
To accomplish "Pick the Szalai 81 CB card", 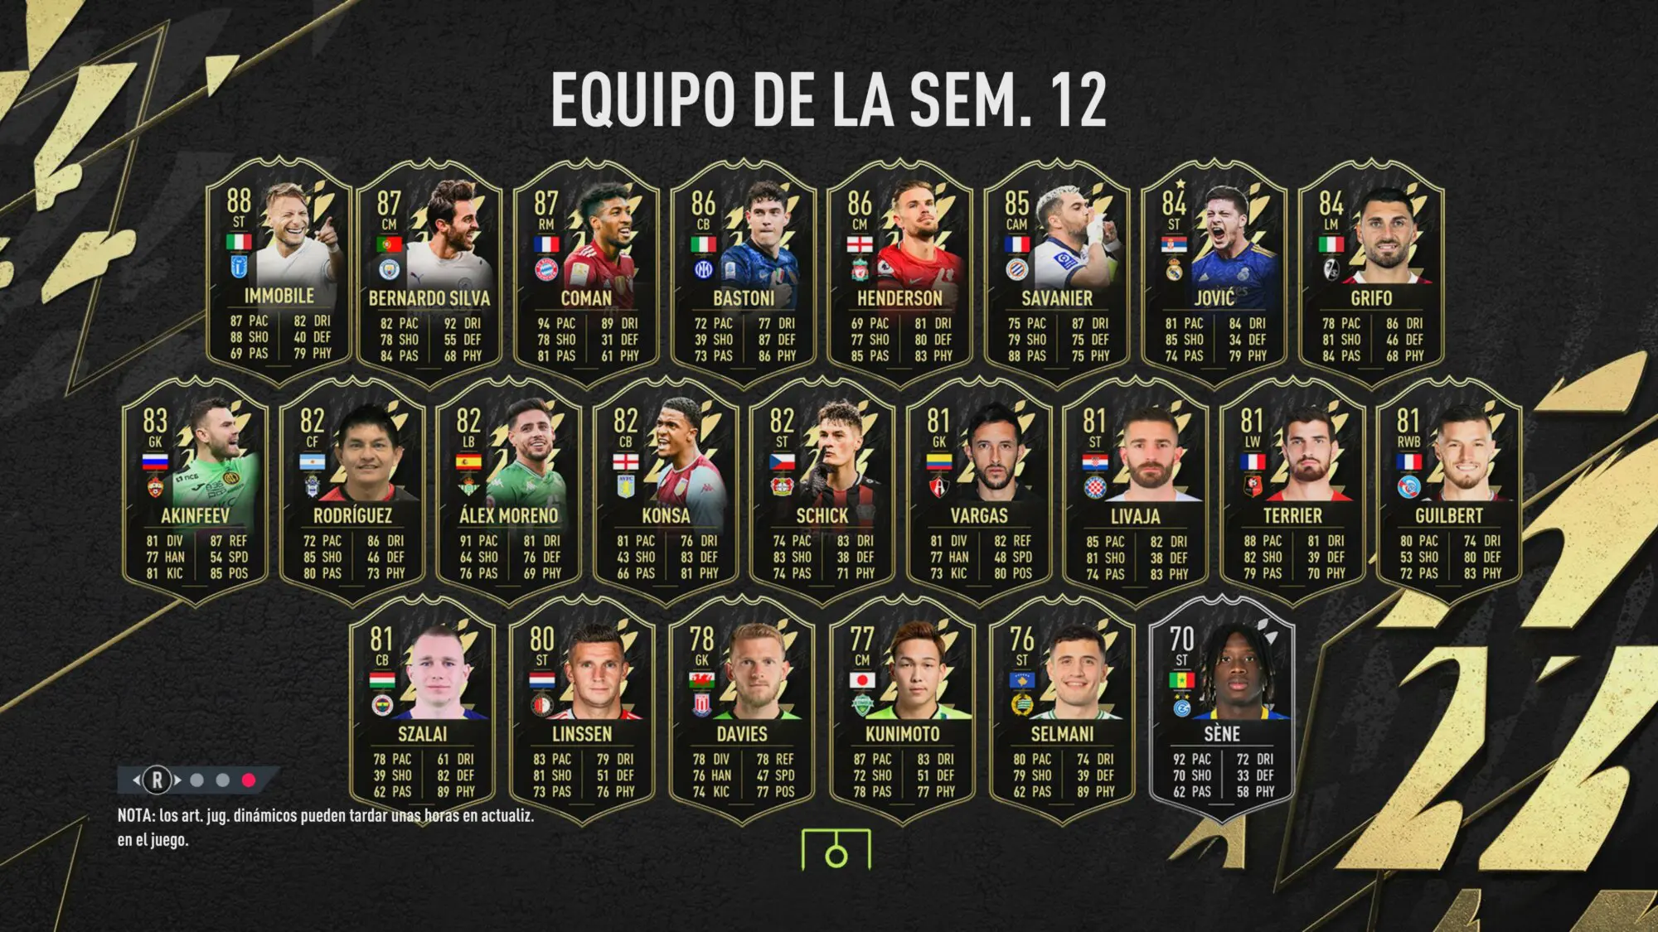I will [422, 710].
